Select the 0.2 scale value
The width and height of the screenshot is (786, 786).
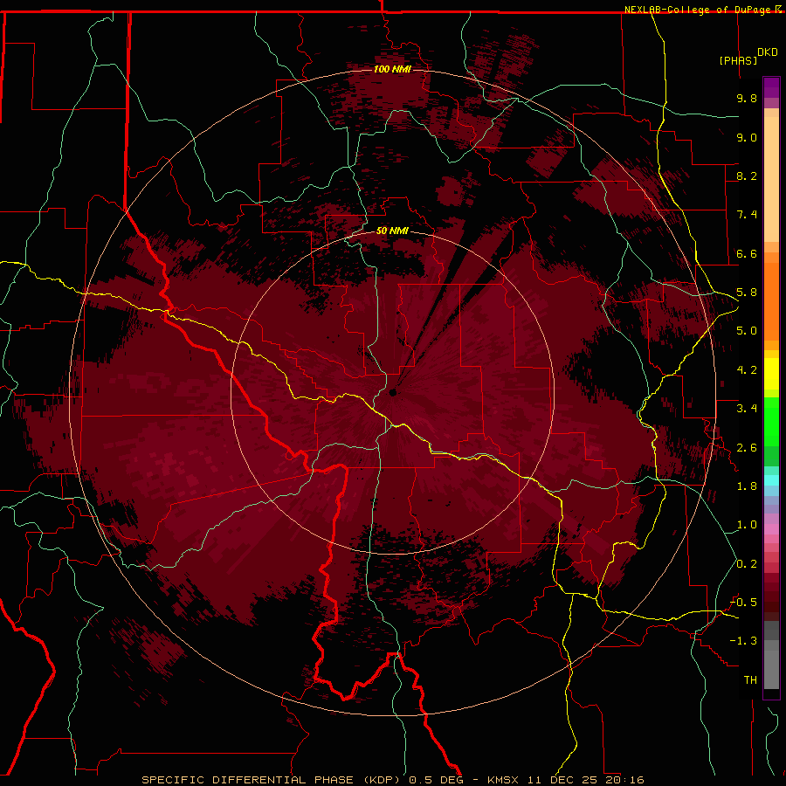click(747, 564)
